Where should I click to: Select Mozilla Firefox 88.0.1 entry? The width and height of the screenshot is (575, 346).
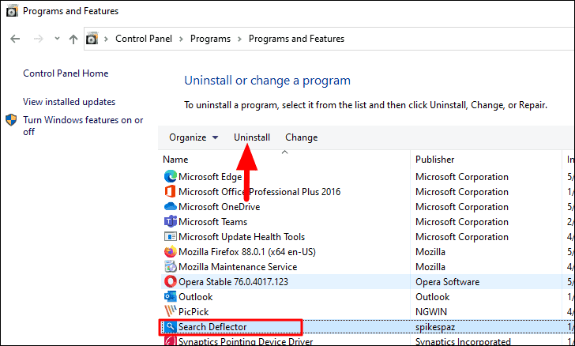coord(247,252)
